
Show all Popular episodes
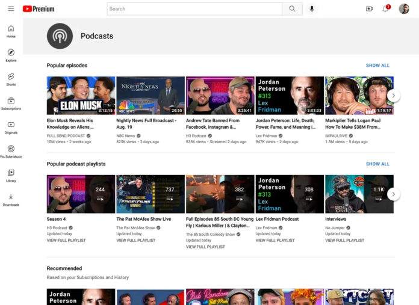[x=377, y=66]
